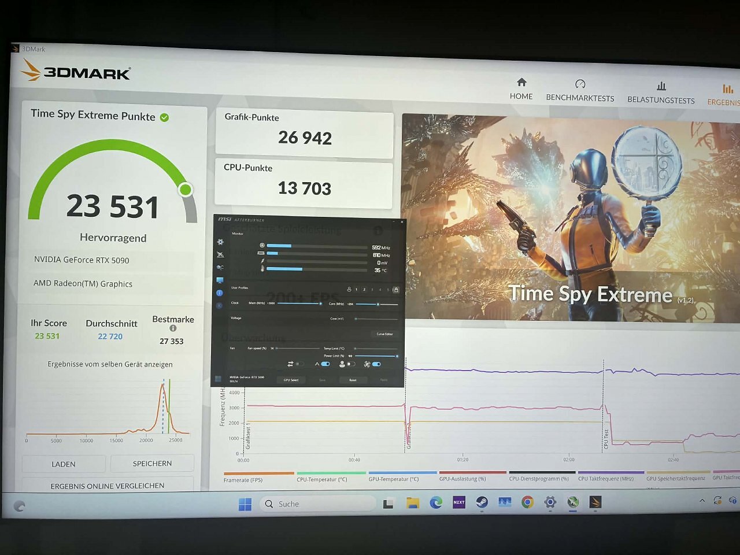740x555 pixels.
Task: Click the Core (MHz) clock slider handle
Action: pyautogui.click(x=378, y=304)
